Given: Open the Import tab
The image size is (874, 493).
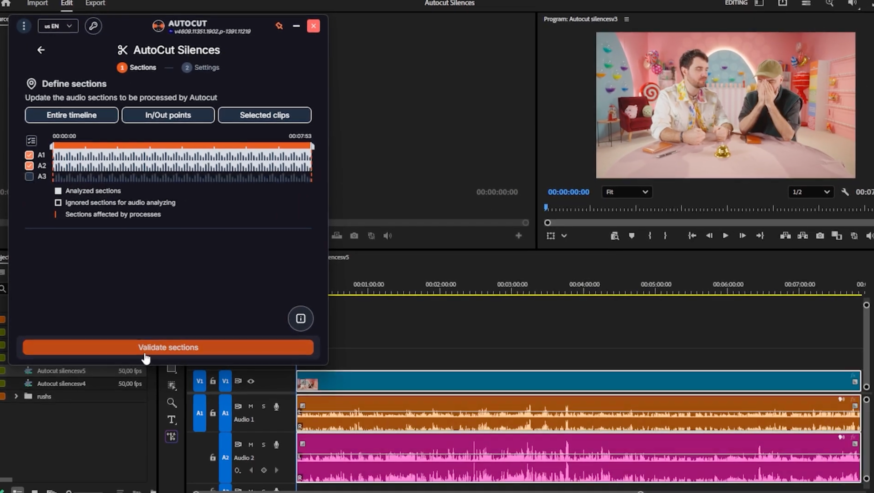Looking at the screenshot, I should (37, 3).
